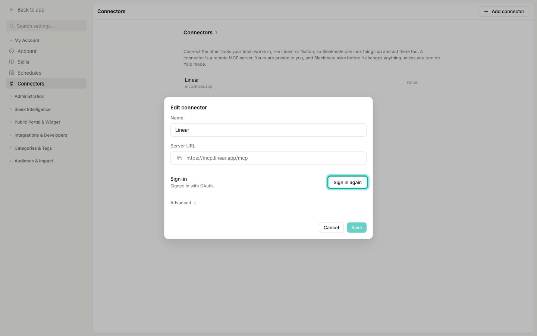Image resolution: width=537 pixels, height=336 pixels.
Task: Copy the Server URL using copy icon
Action: point(179,158)
